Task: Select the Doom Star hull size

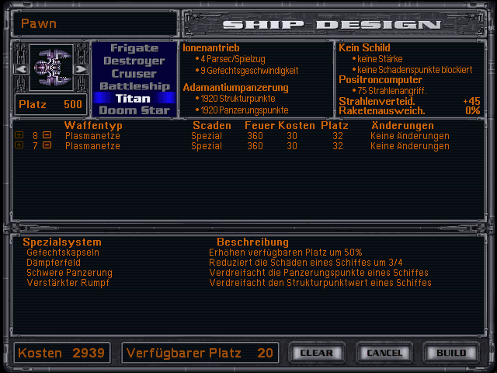Action: (x=134, y=110)
